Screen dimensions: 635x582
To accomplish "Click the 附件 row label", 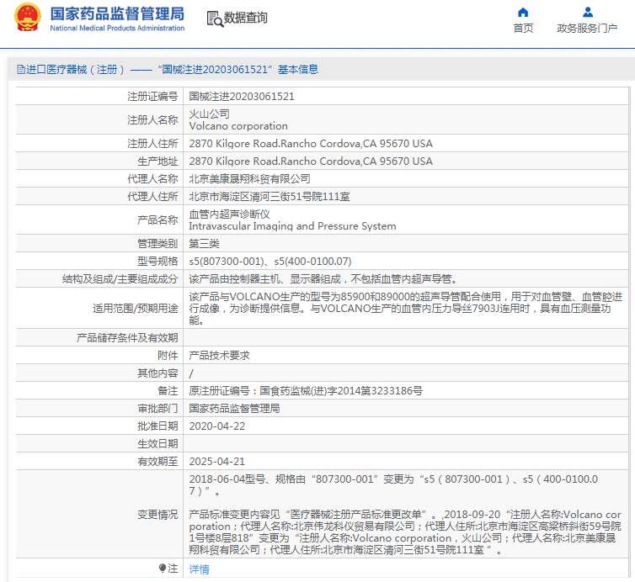I will tap(168, 356).
